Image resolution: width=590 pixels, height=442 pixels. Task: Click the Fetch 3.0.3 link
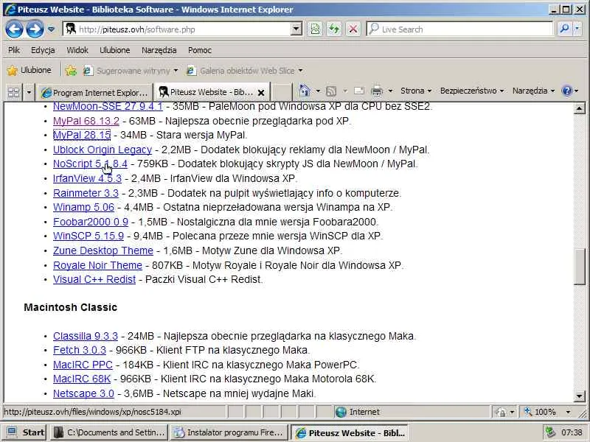coord(80,351)
